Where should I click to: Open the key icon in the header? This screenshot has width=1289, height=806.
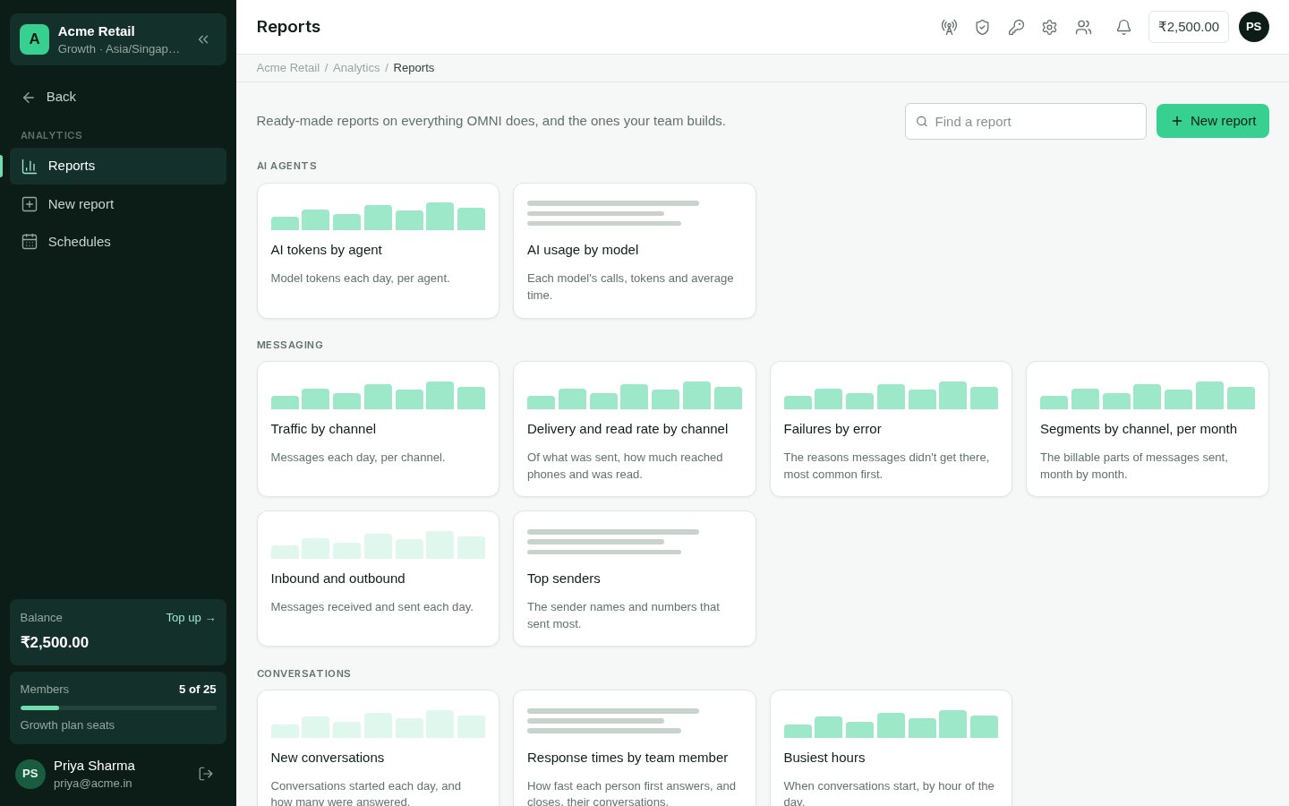(1016, 27)
